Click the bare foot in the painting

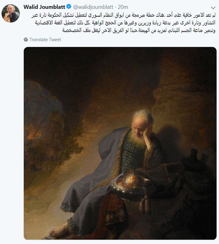[59, 230]
